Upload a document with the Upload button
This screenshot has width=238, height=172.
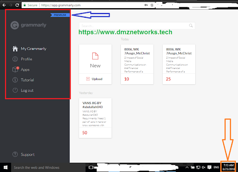[x=95, y=79]
